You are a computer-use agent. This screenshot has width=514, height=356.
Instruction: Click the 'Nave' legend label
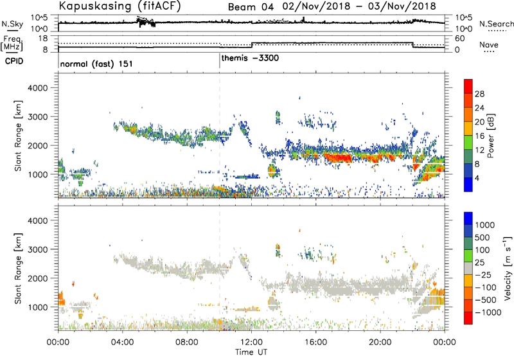pos(489,45)
